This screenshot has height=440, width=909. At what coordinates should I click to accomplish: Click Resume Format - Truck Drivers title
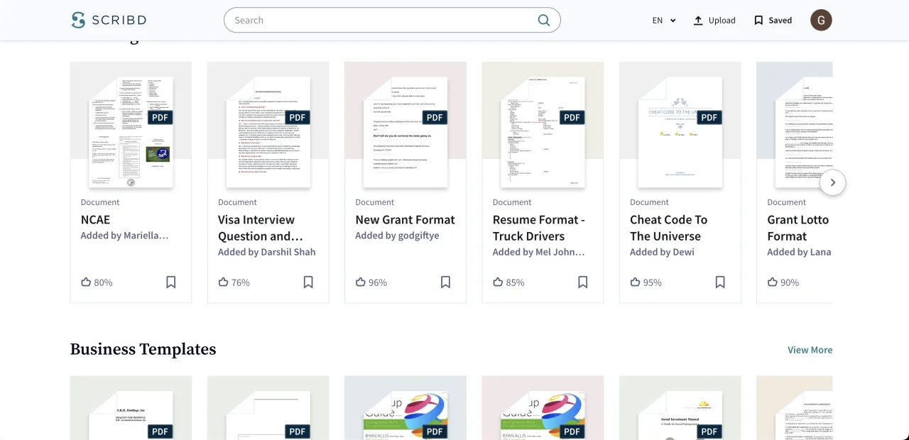(539, 228)
